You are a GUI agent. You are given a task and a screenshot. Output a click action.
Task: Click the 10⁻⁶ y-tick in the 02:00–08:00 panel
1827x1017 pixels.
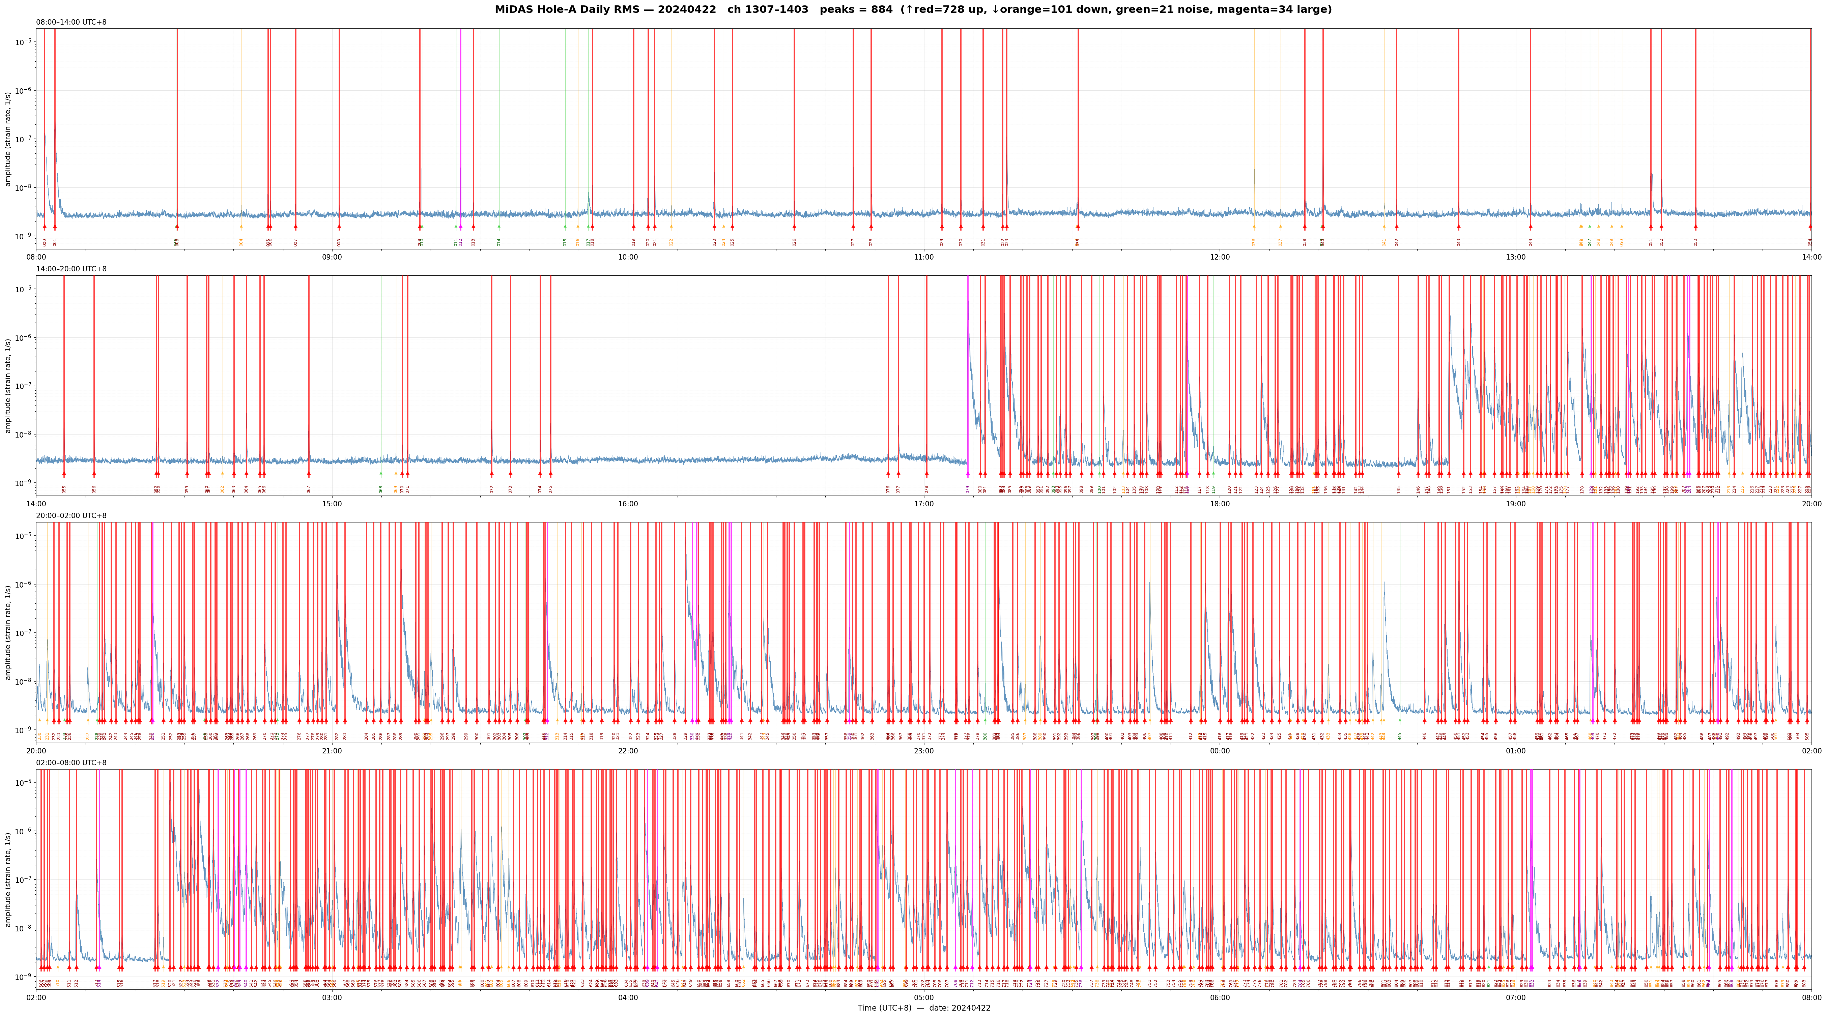23,831
